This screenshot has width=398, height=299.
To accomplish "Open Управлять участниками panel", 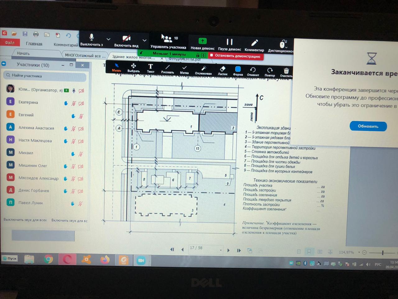I will (168, 42).
